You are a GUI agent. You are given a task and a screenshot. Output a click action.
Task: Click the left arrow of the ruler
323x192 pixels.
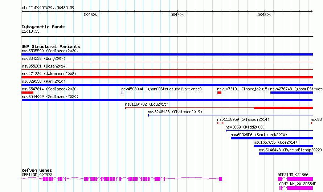tap(23, 12)
